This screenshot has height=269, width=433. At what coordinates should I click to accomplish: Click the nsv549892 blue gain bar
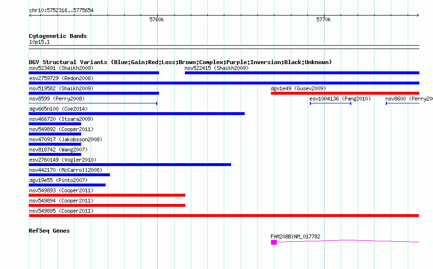click(x=55, y=134)
